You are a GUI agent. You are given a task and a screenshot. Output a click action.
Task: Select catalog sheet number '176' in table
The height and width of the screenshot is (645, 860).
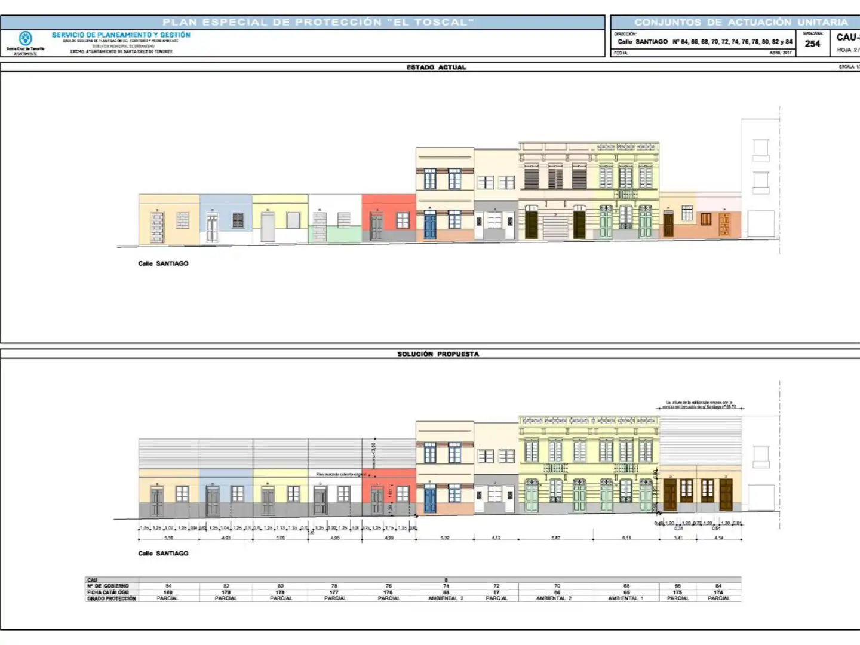tap(388, 592)
